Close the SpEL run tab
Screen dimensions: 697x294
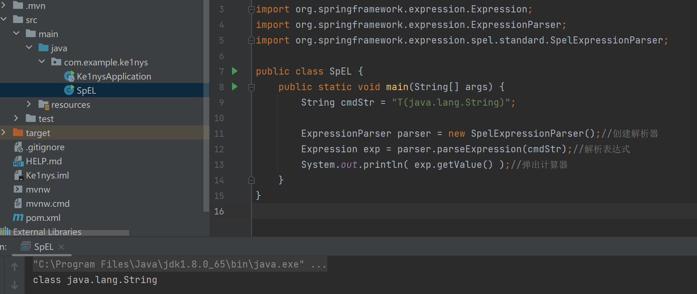[x=61, y=247]
